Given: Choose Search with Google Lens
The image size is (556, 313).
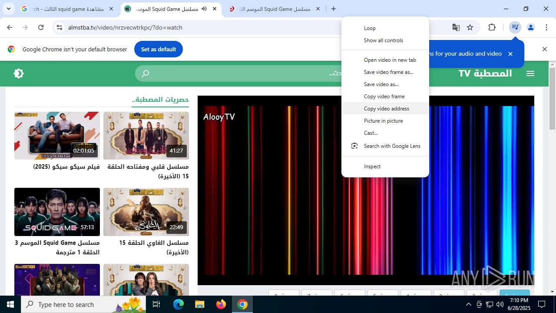Looking at the screenshot, I should tap(385, 146).
